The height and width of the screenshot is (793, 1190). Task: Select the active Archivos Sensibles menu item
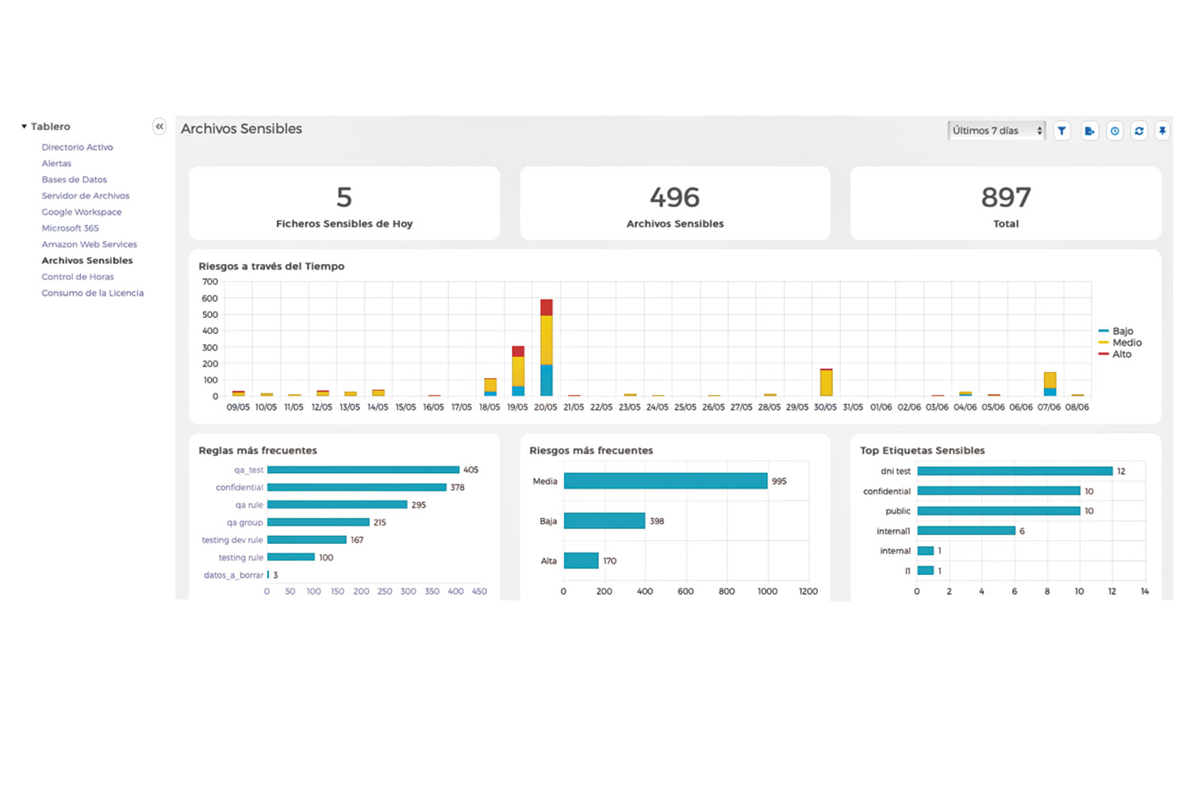87,260
